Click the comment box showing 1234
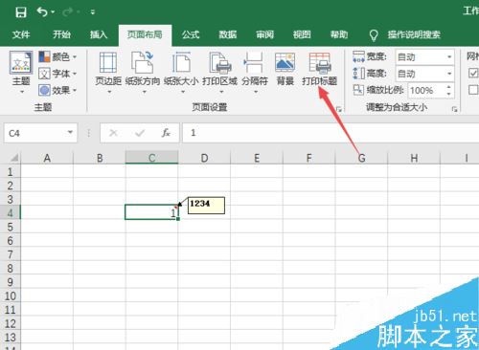479x350 pixels. (x=206, y=206)
